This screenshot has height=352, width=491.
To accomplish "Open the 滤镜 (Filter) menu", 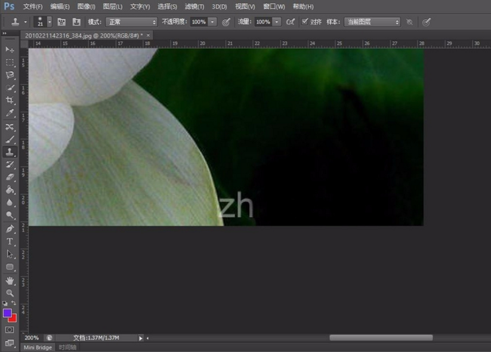I will [194, 7].
